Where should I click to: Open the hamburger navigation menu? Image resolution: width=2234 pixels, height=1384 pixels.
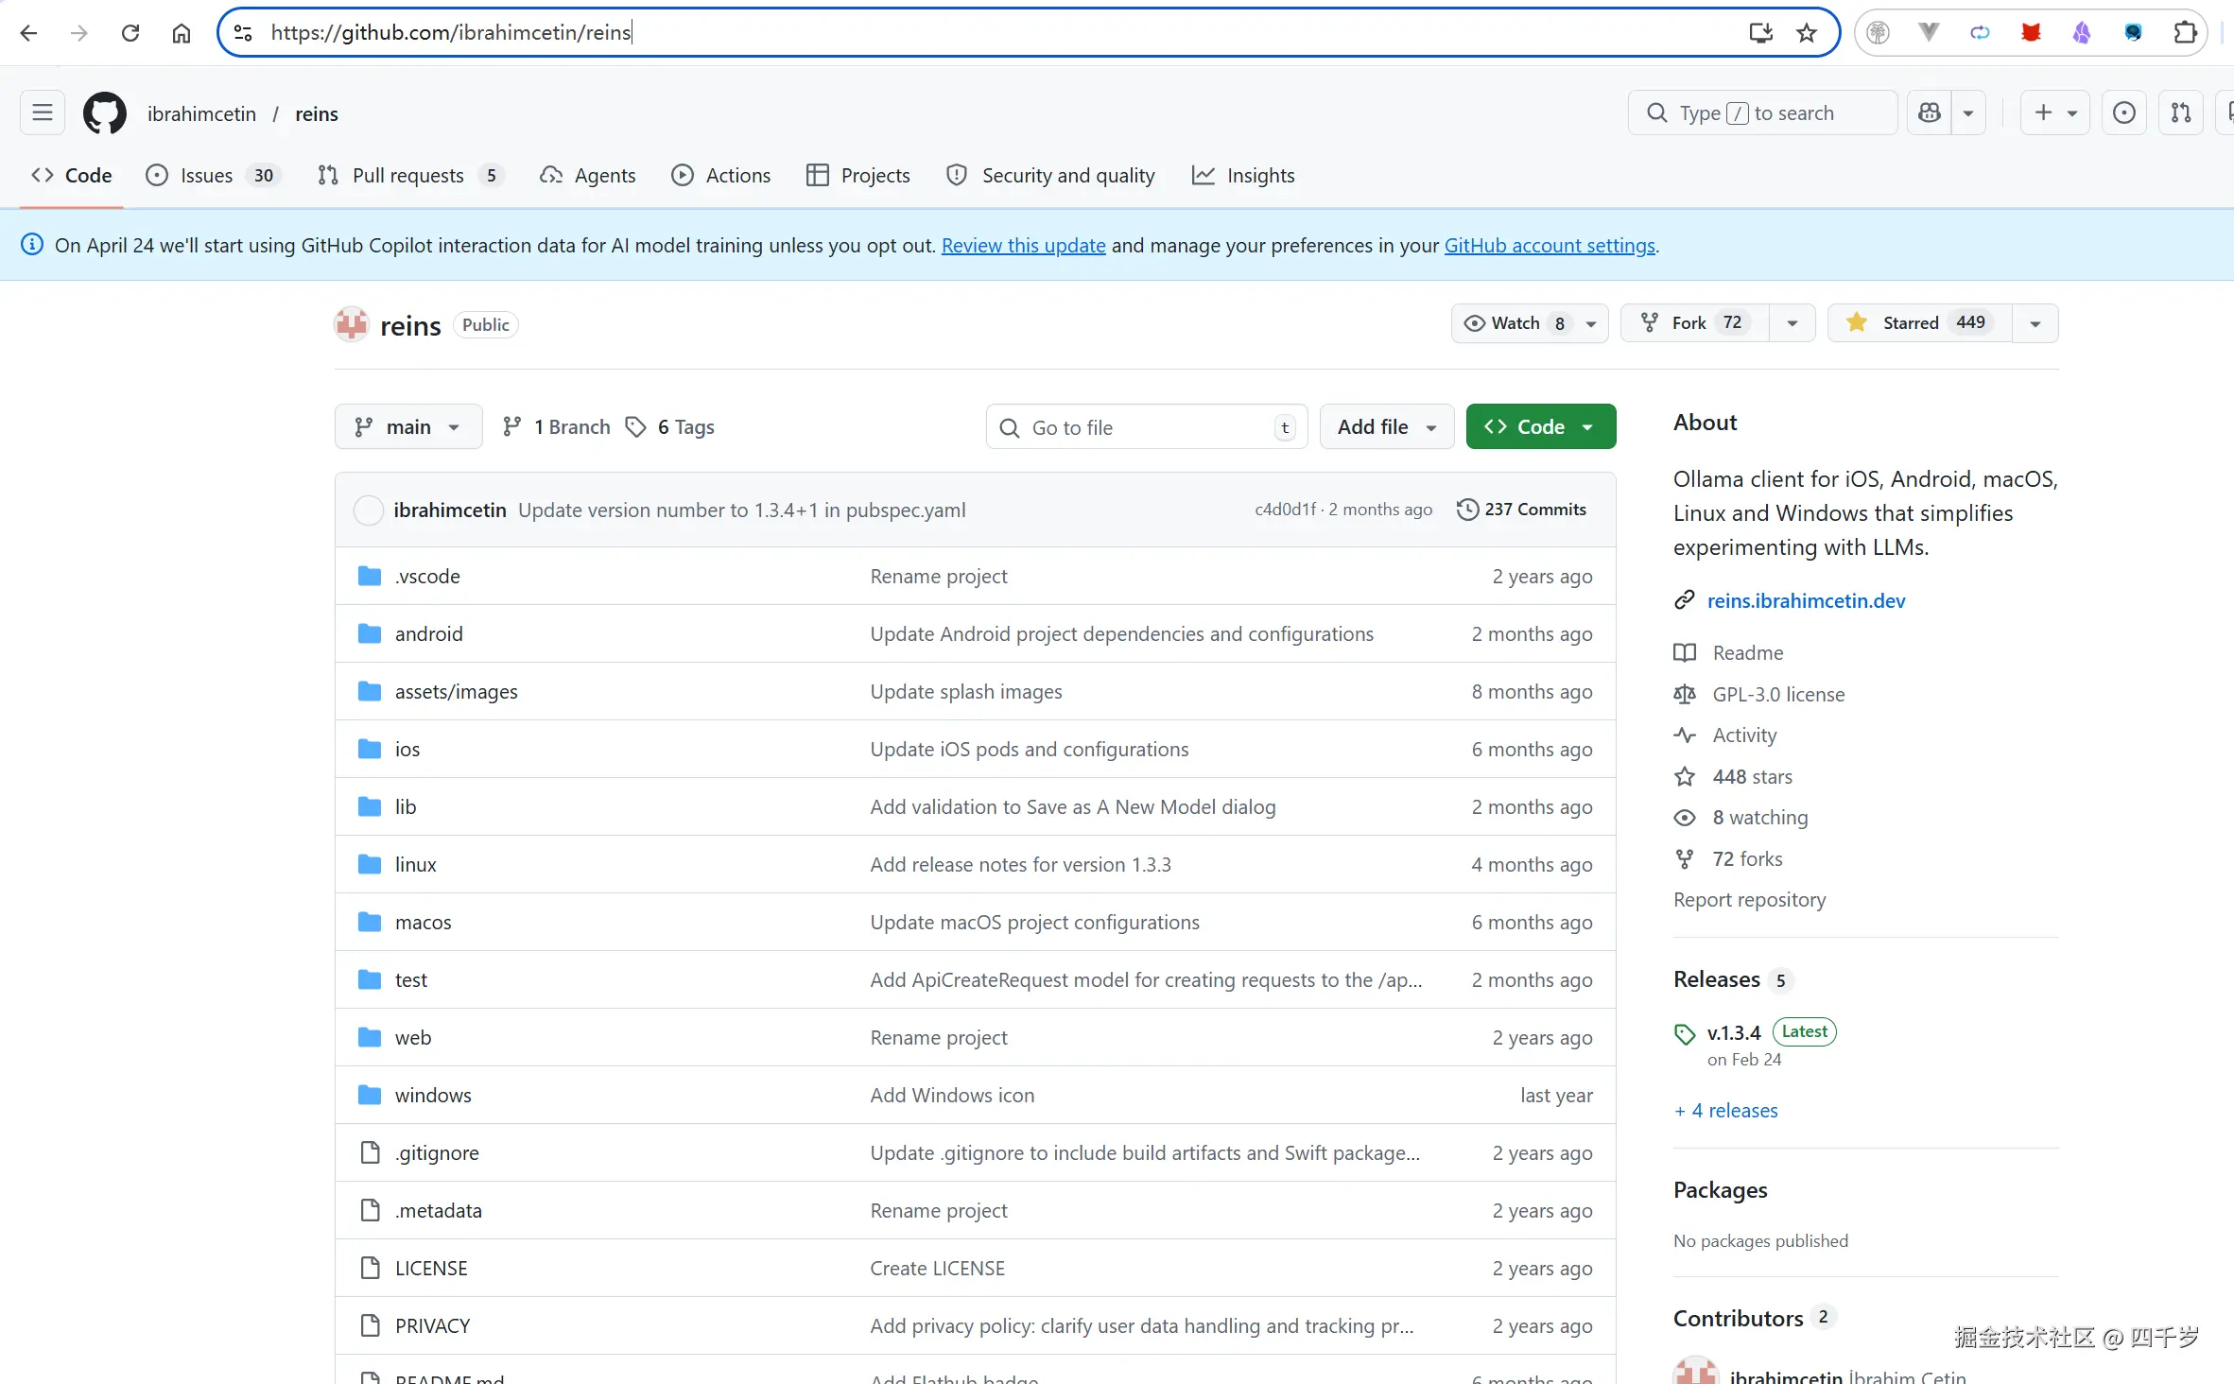pyautogui.click(x=43, y=113)
